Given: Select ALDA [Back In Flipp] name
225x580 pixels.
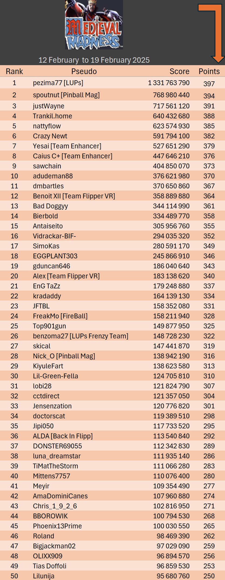Looking at the screenshot, I should (63, 436).
